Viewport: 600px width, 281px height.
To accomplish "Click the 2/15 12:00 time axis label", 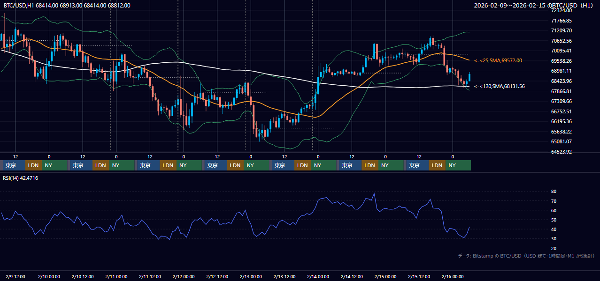I will (419, 276).
